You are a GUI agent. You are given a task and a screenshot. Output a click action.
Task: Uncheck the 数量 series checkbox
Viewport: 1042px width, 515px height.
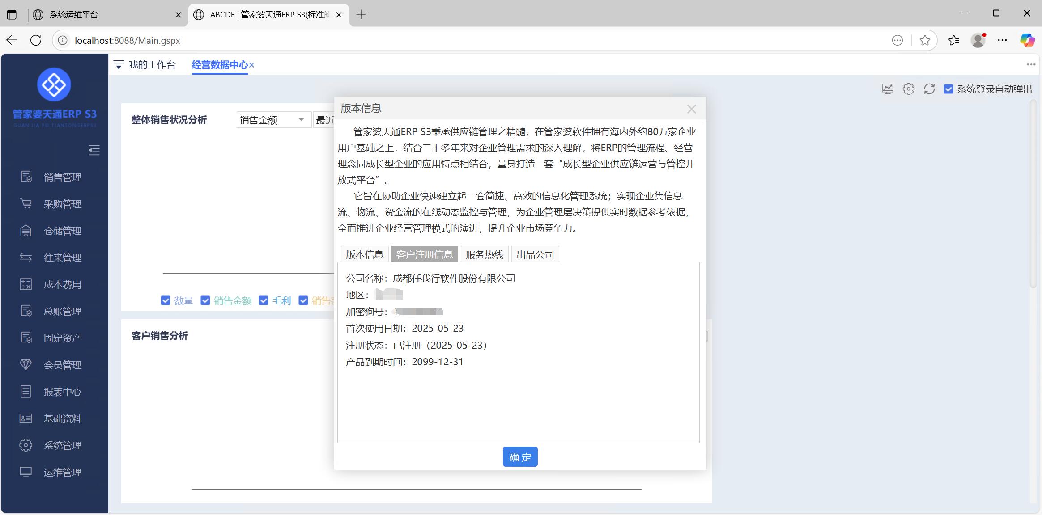tap(166, 300)
